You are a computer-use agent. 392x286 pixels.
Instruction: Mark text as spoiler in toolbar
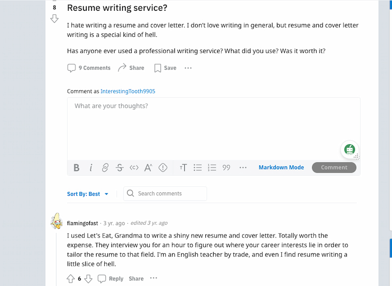pyautogui.click(x=163, y=167)
